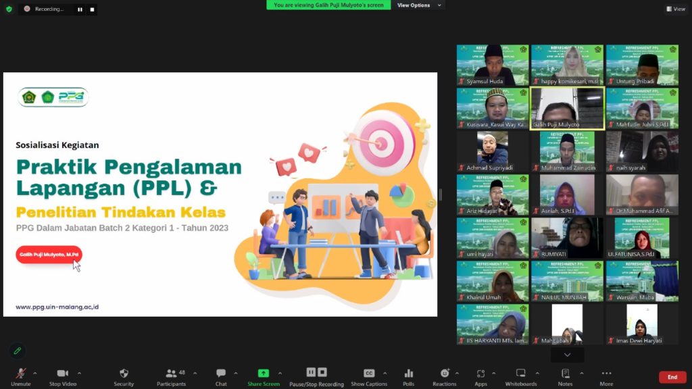Click the red End meeting button
Viewport: 692px width, 389px height.
click(x=672, y=377)
